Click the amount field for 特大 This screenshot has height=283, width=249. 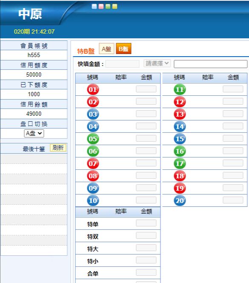click(146, 248)
